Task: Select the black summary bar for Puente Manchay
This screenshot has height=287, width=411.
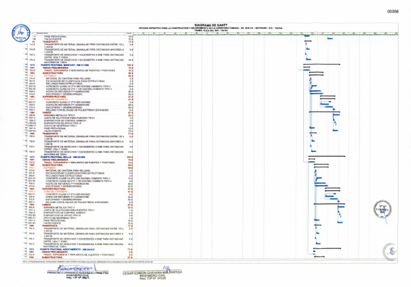Action: [322, 65]
